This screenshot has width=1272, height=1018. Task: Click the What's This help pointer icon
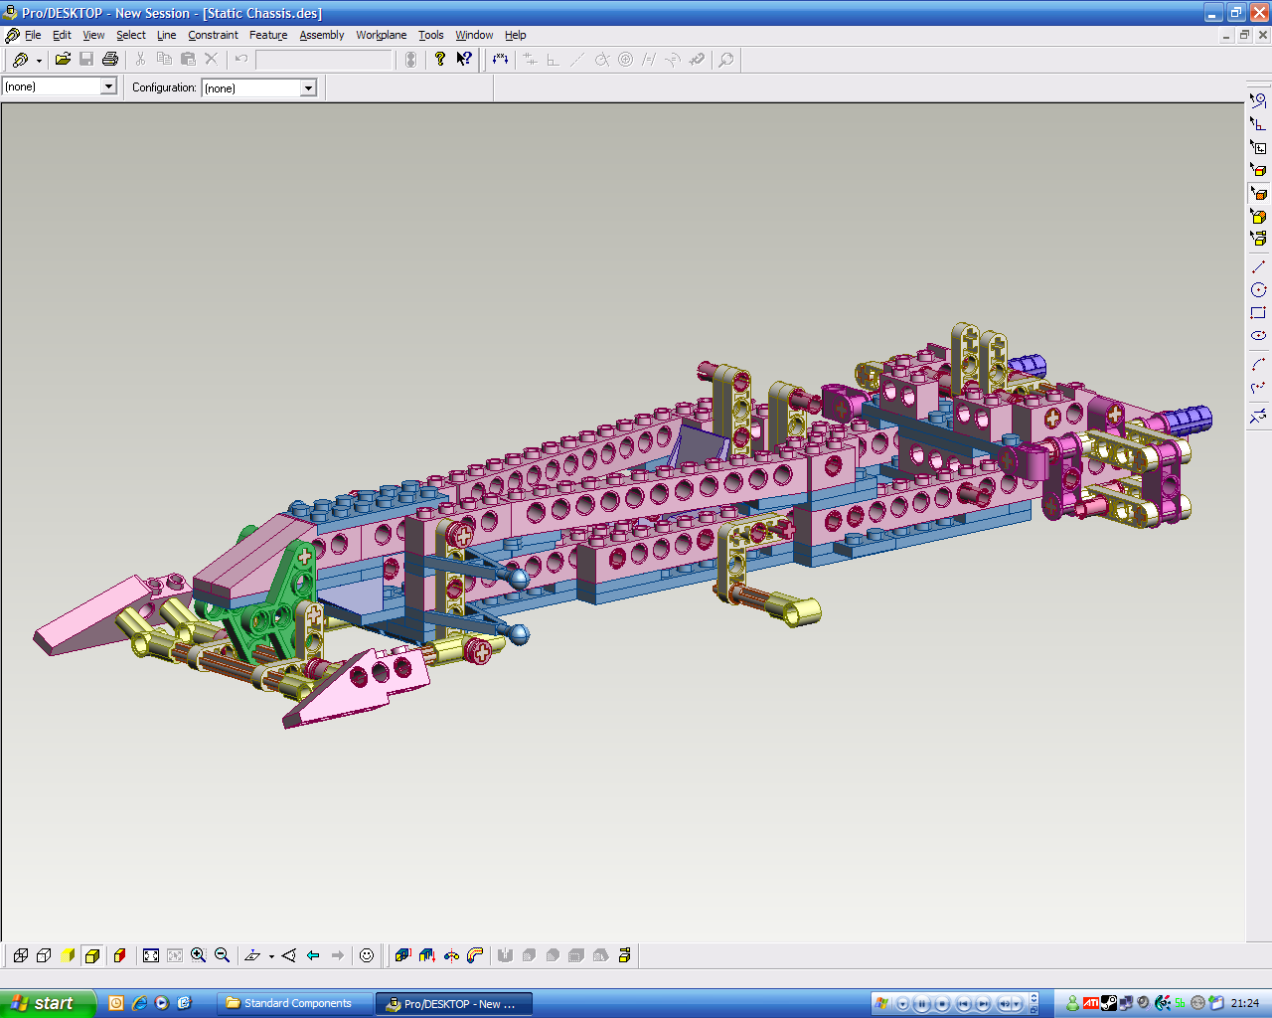tap(464, 60)
